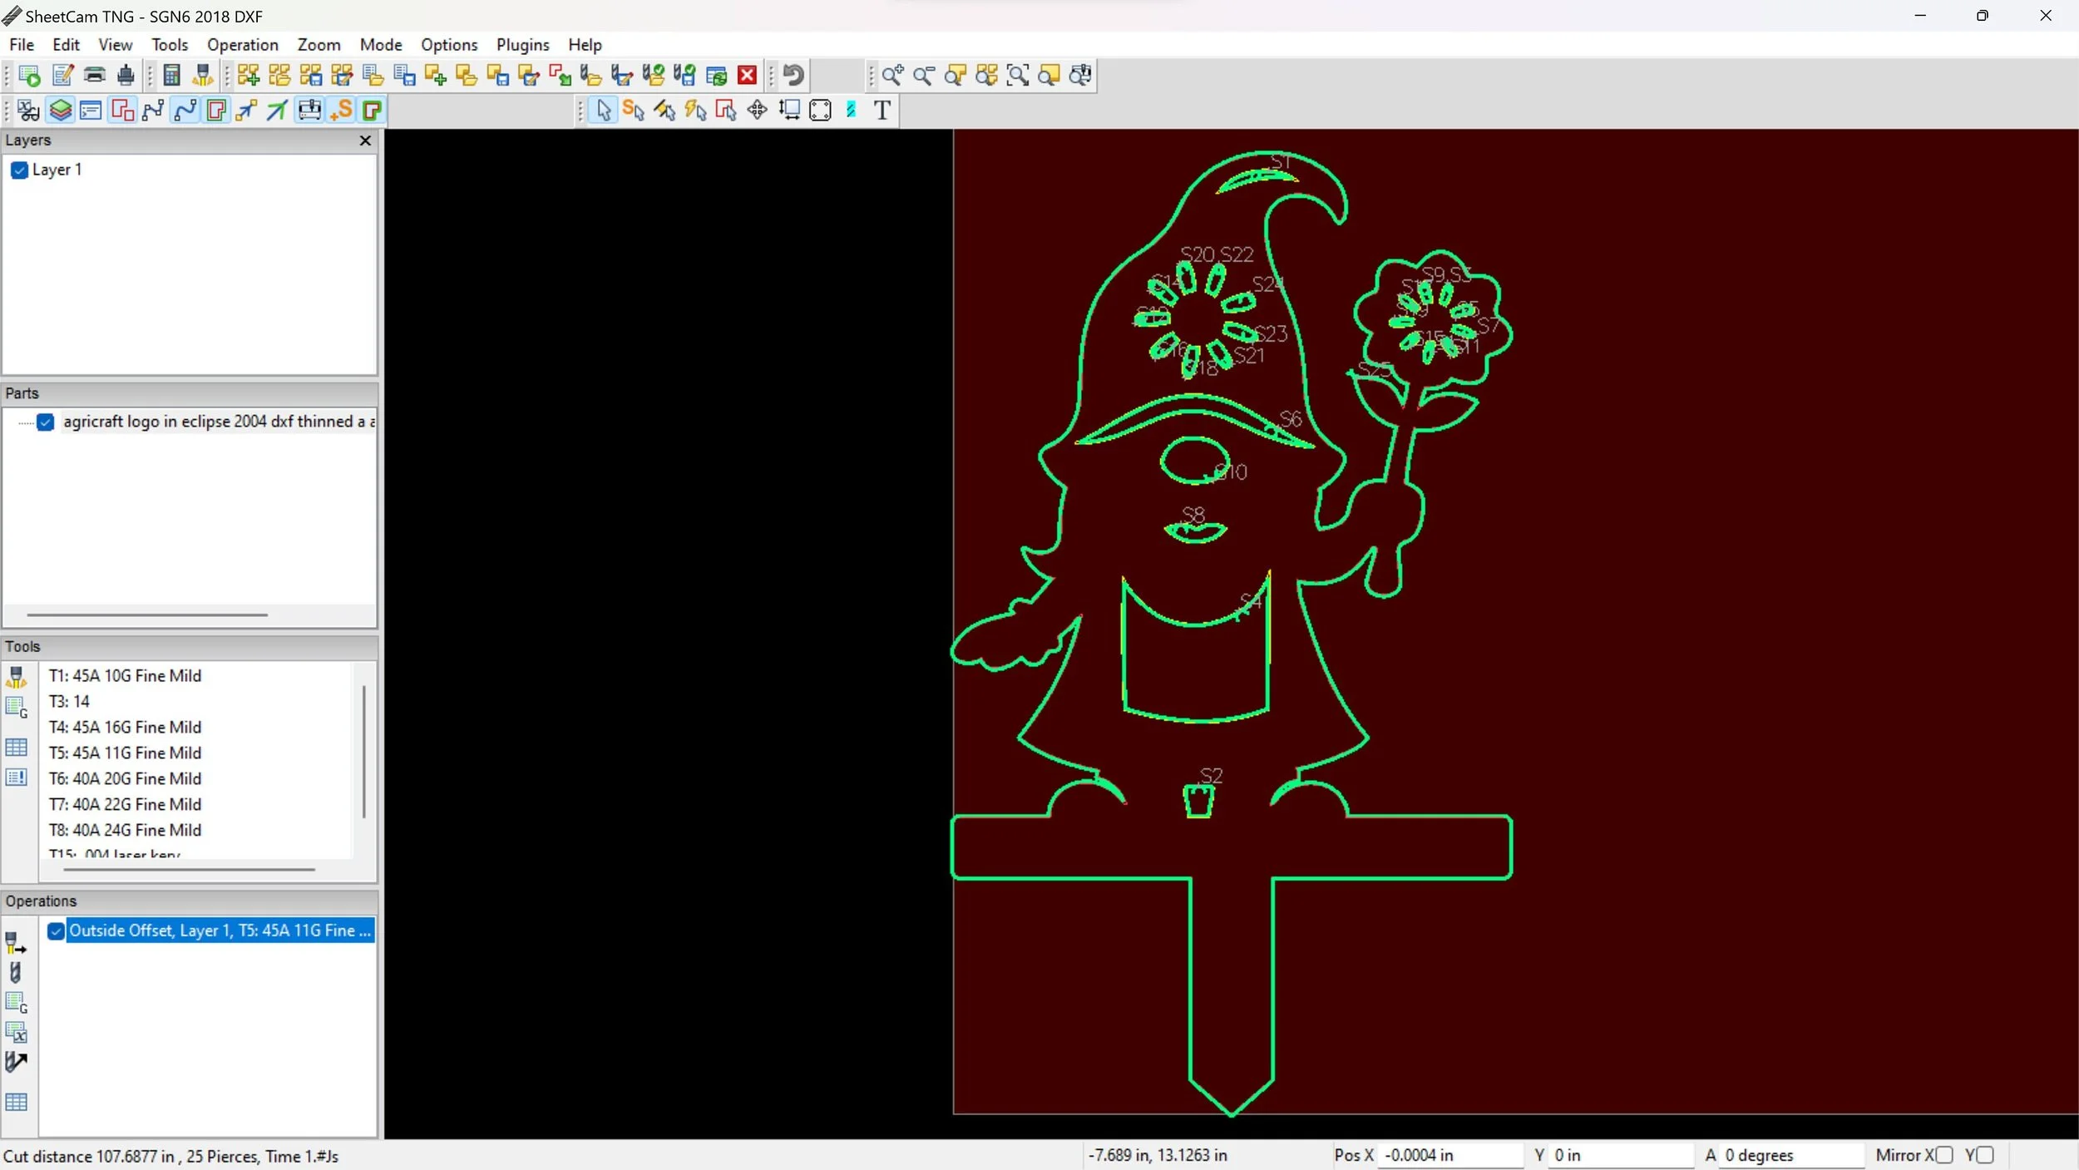
Task: Select the arrow pointer edit tool
Action: [x=603, y=110]
